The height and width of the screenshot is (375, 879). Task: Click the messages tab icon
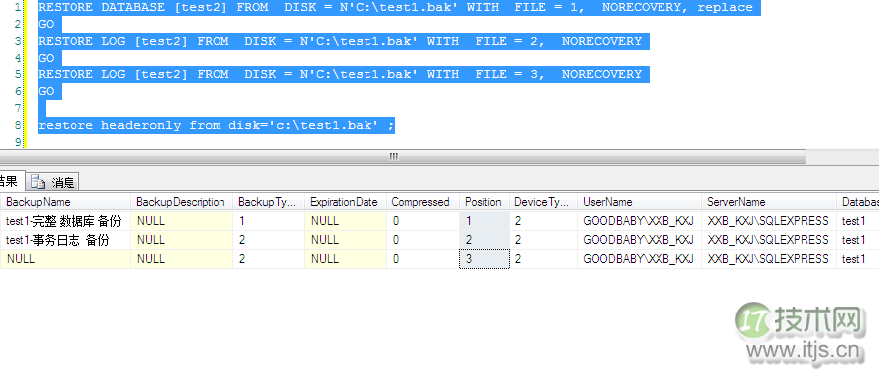coord(38,182)
